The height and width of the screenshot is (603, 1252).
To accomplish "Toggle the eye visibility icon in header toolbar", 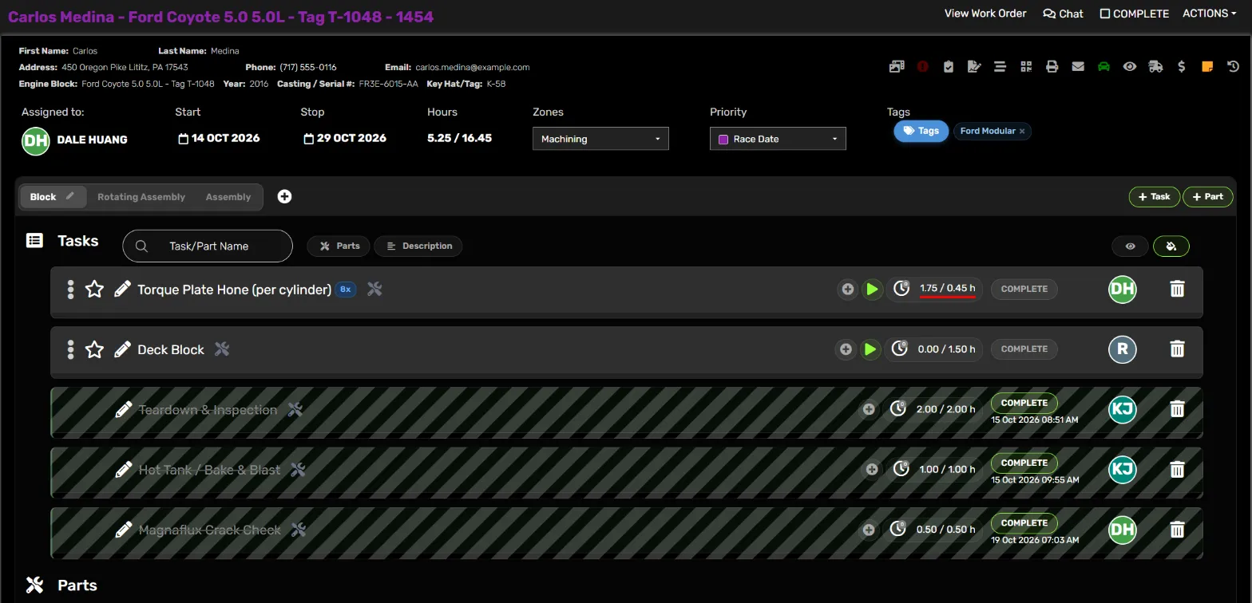I will tap(1130, 67).
